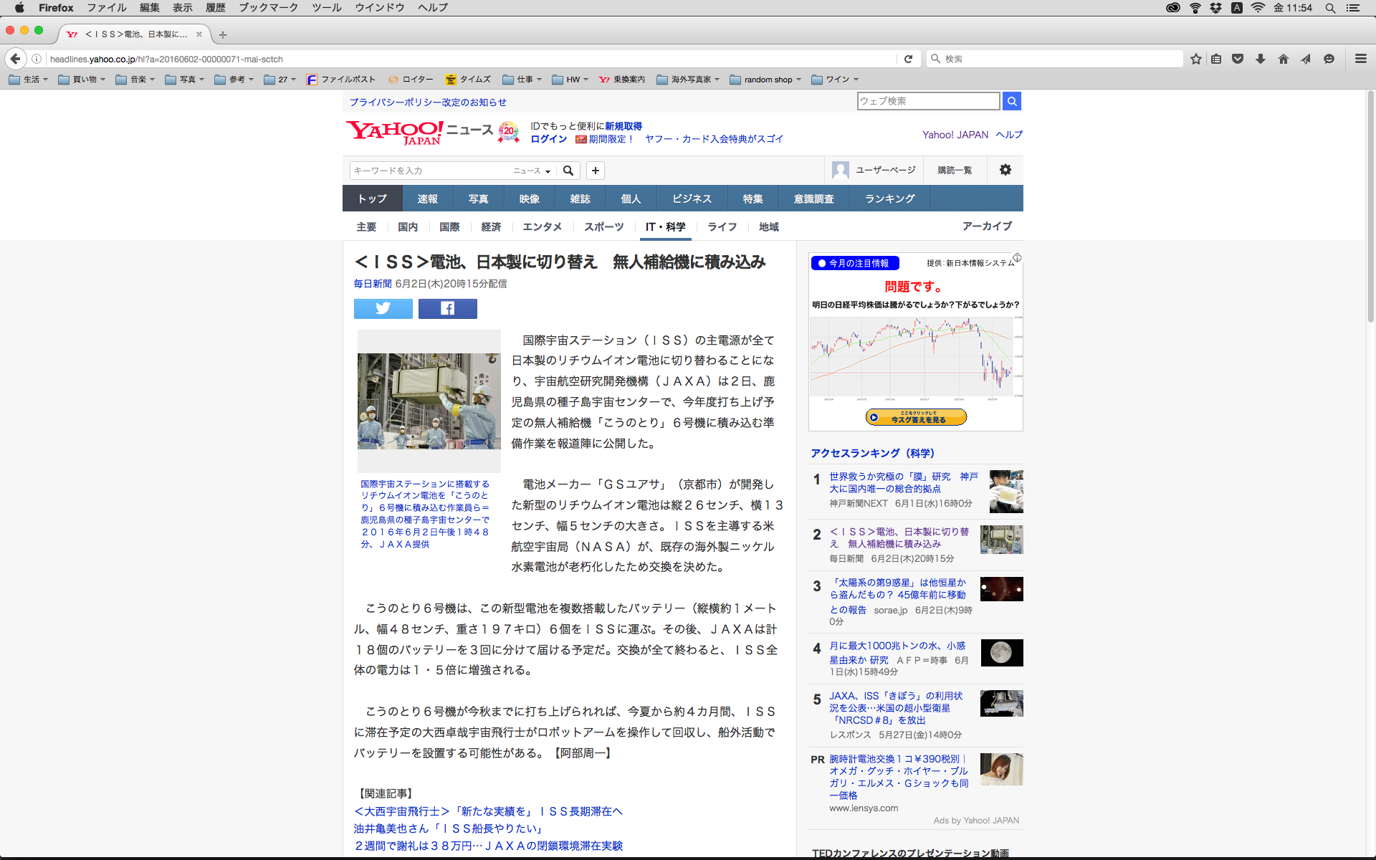Open Firefox downloads arrow icon
Viewport: 1376px width, 860px height.
[1260, 59]
